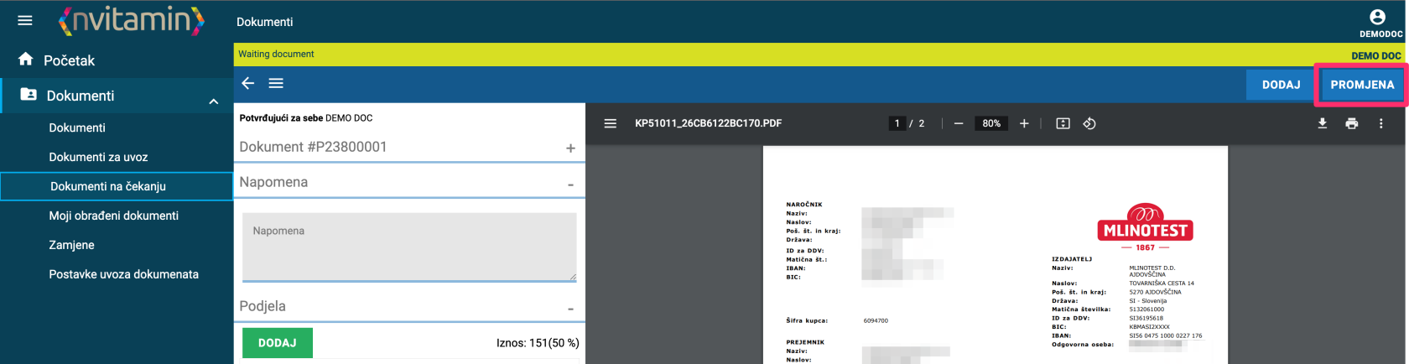Expand the Dokument #P23800001 section
Image resolution: width=1409 pixels, height=364 pixels.
click(x=570, y=148)
